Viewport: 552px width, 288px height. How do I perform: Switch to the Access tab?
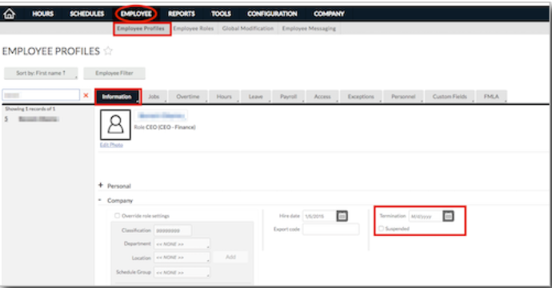pyautogui.click(x=322, y=97)
